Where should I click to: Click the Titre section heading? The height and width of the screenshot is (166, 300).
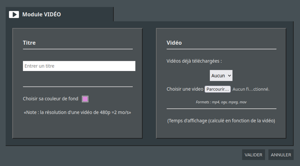[29, 42]
